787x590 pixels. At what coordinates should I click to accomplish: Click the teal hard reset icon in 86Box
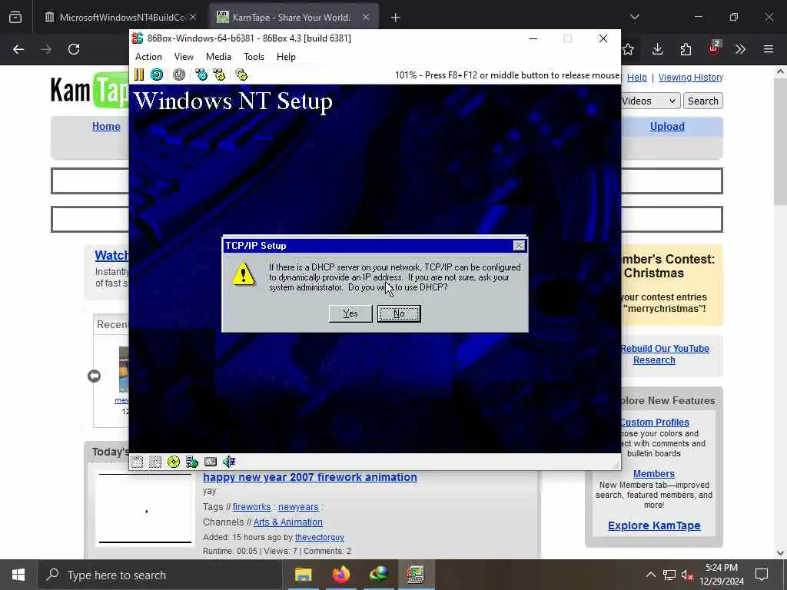click(x=157, y=75)
